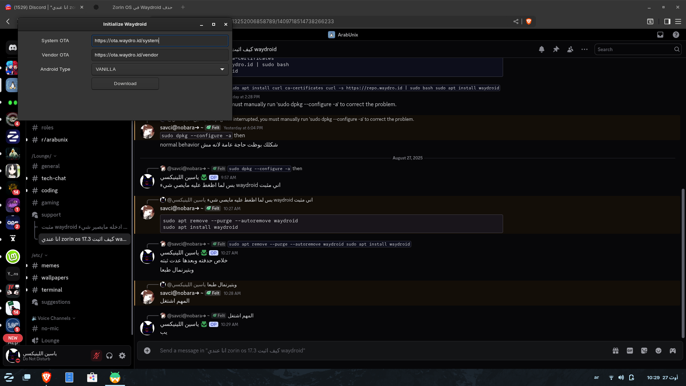Open the sticker picker
The width and height of the screenshot is (686, 386).
coord(644,351)
